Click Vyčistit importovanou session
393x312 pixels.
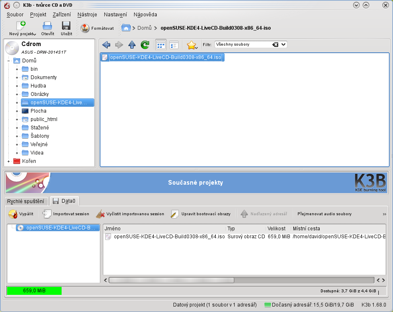point(130,214)
